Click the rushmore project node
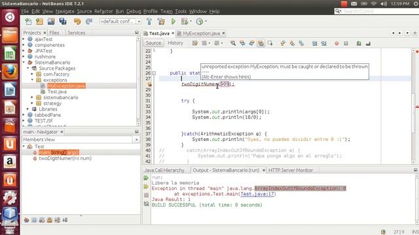 pyautogui.click(x=45, y=57)
